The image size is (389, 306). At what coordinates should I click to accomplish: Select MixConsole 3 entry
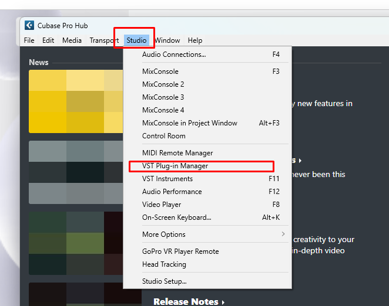(207, 97)
